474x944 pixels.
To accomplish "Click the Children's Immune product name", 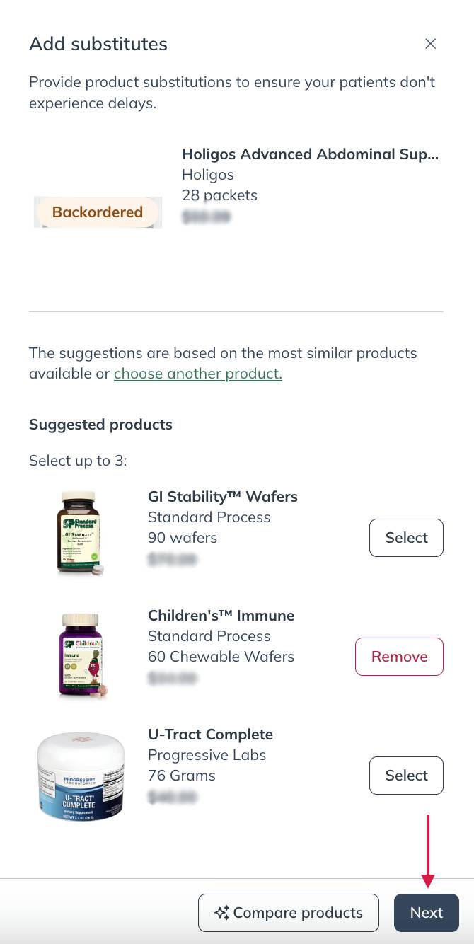I will [221, 615].
